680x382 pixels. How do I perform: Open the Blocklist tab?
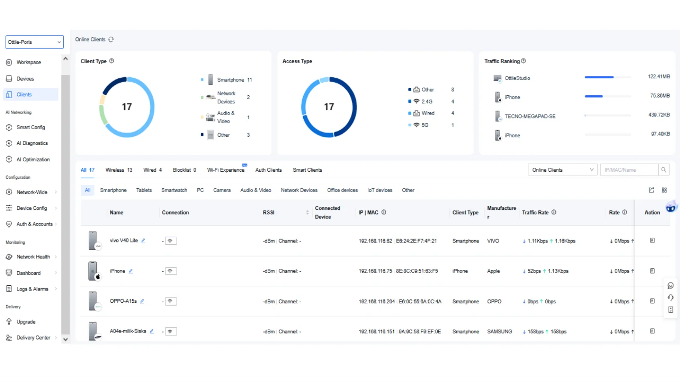click(185, 170)
